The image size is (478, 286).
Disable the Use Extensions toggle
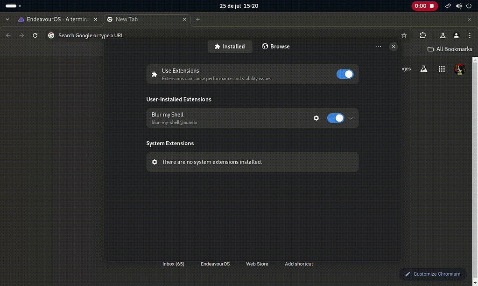345,74
